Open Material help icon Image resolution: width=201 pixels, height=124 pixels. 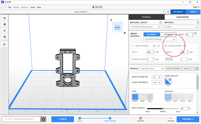(x=198, y=22)
